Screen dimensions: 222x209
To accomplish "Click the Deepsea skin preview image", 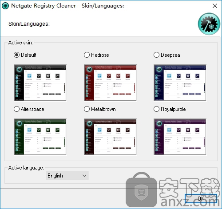I will tap(180, 83).
